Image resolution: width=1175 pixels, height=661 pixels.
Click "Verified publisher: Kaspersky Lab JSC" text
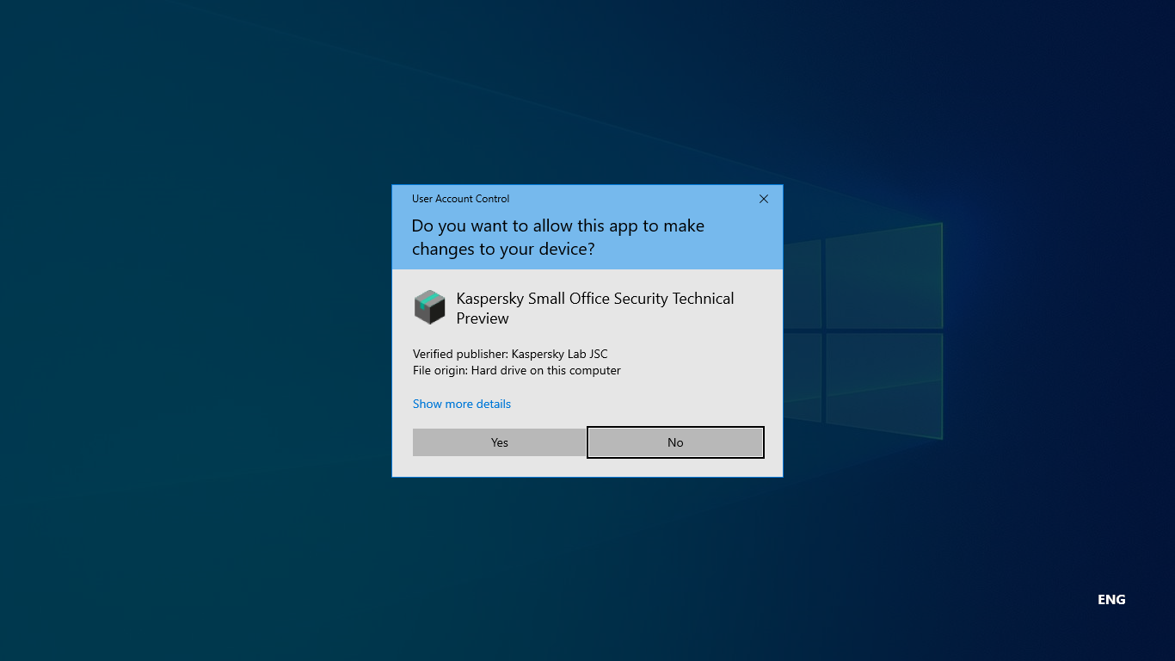point(510,354)
